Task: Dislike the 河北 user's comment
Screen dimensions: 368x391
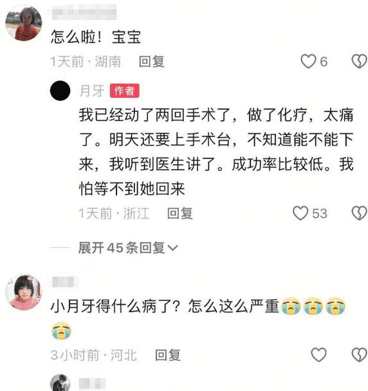Action: [x=359, y=354]
